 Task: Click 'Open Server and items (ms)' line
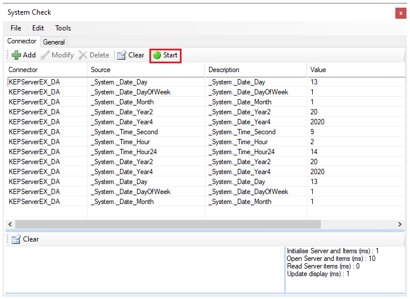tap(331, 259)
